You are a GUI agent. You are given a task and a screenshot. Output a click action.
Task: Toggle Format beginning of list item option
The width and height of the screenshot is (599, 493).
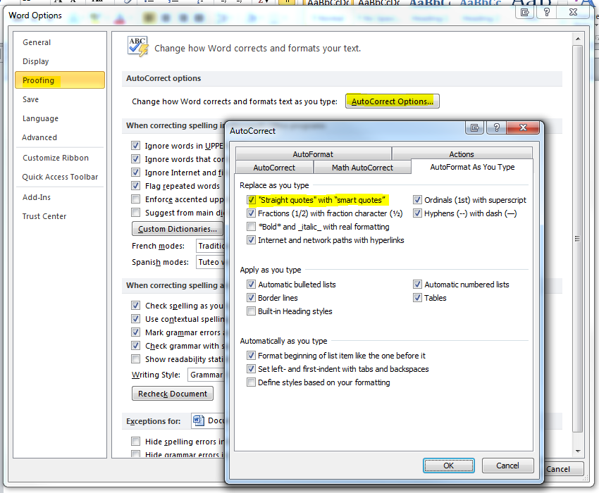pos(251,356)
